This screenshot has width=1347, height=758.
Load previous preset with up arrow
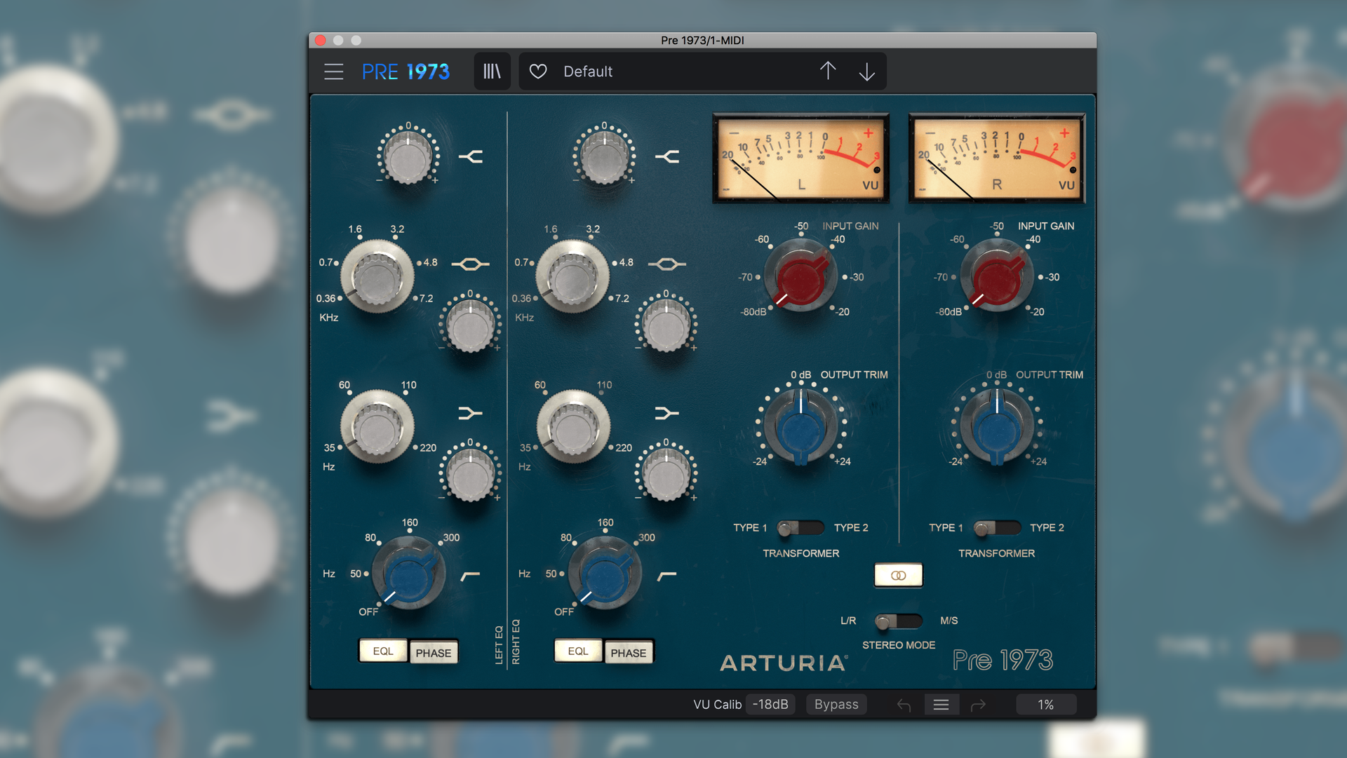pos(828,72)
